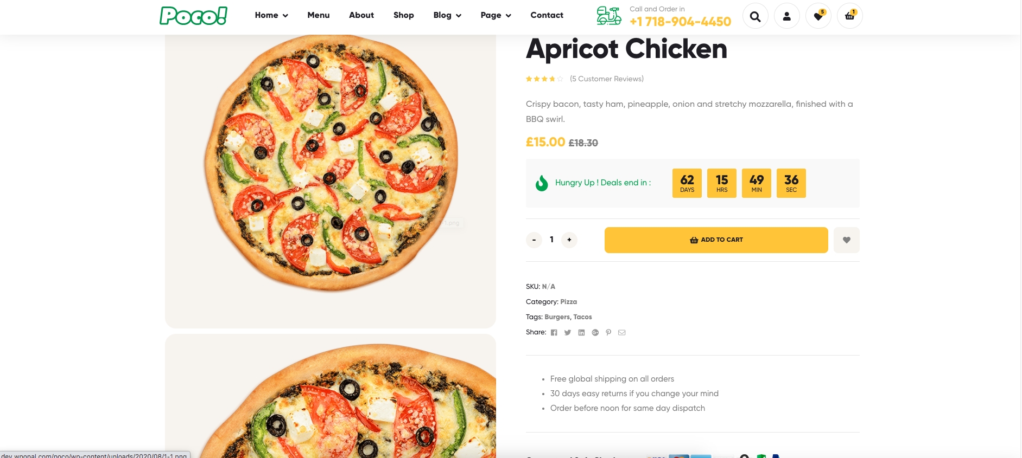
Task: Open the wishlist heart in header
Action: click(818, 16)
